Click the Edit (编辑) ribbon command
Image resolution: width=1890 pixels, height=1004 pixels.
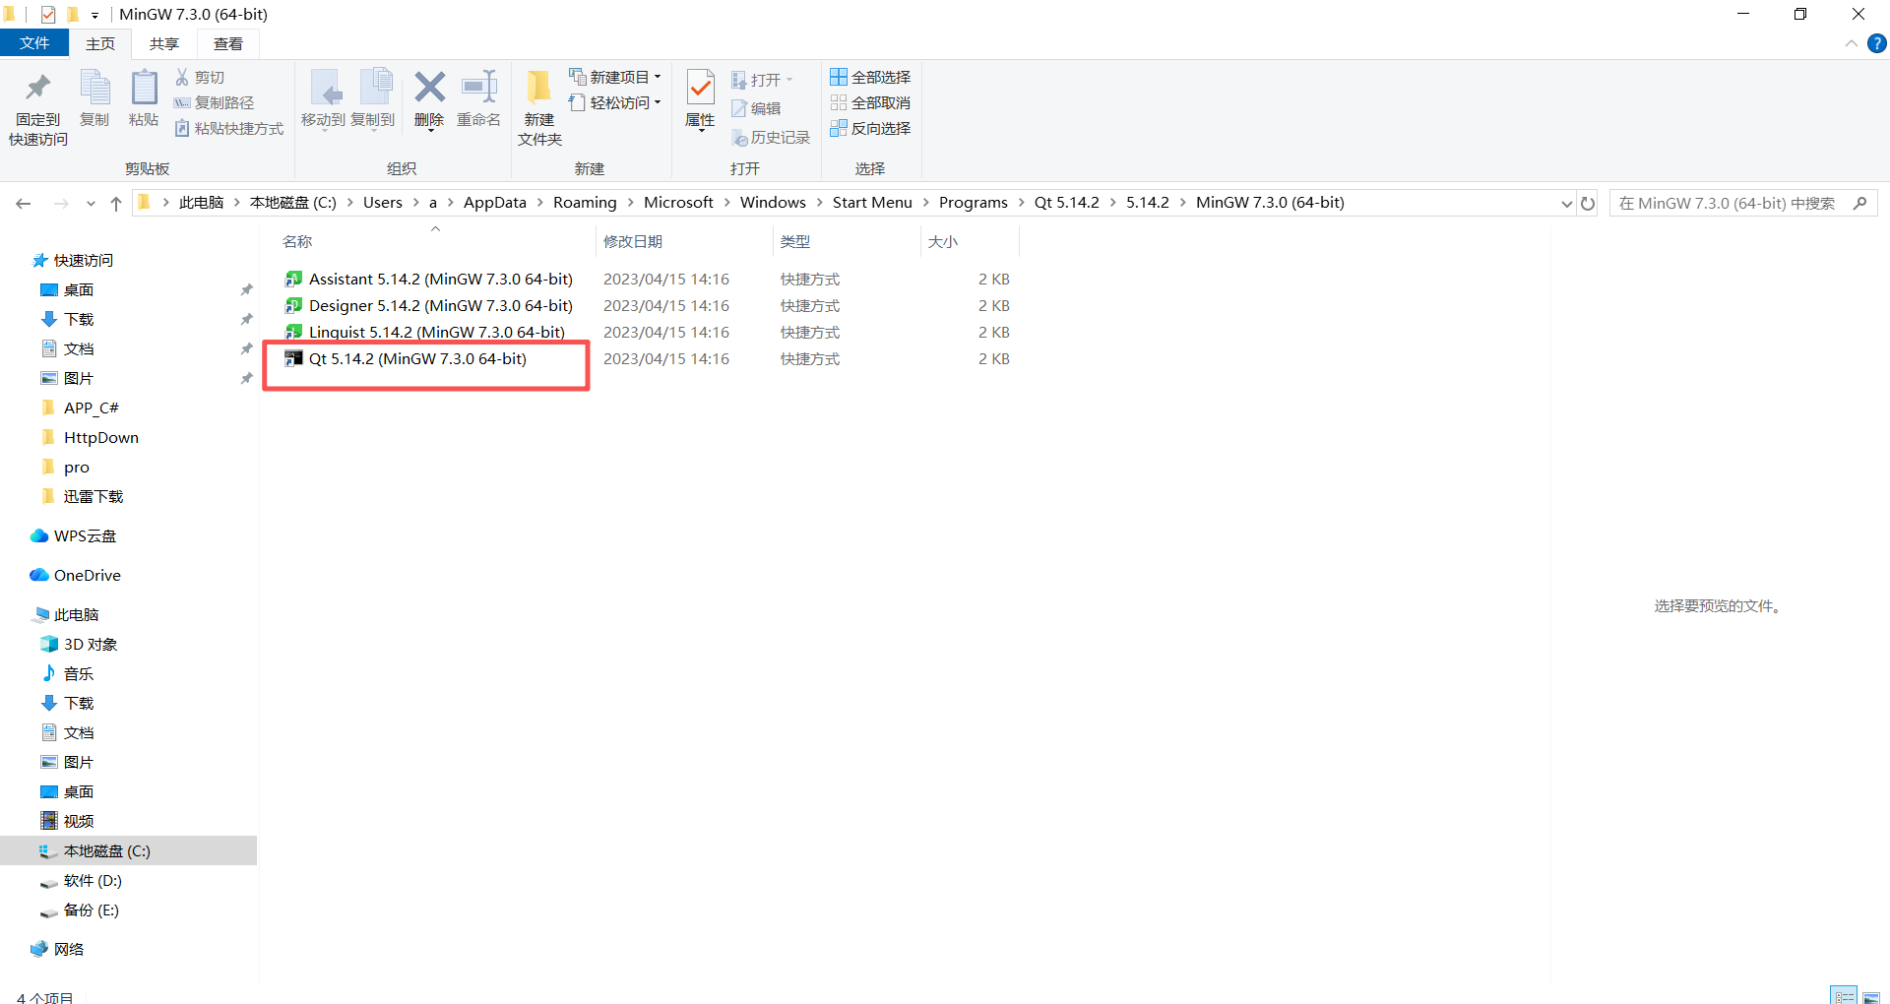(x=756, y=108)
